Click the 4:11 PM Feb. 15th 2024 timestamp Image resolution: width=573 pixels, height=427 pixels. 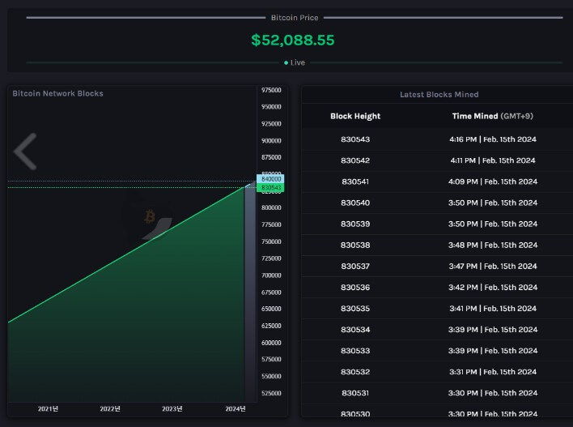[493, 160]
